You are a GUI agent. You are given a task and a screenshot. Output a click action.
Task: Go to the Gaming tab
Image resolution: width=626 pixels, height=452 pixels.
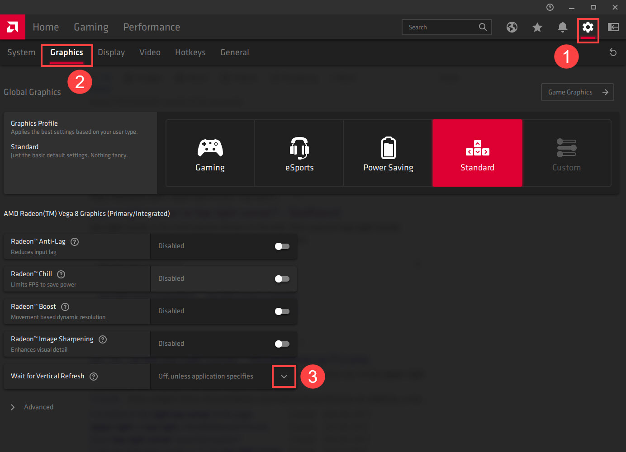91,27
